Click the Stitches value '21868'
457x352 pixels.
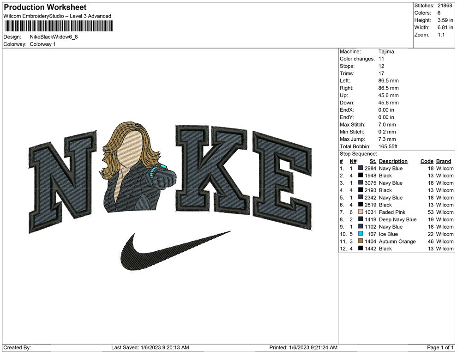[x=445, y=6]
